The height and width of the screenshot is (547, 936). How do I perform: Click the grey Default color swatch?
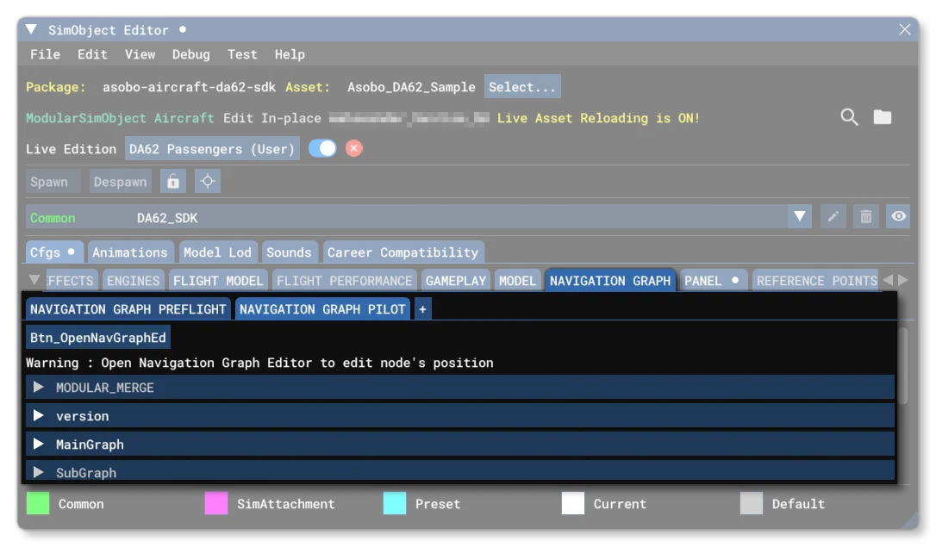pyautogui.click(x=752, y=503)
